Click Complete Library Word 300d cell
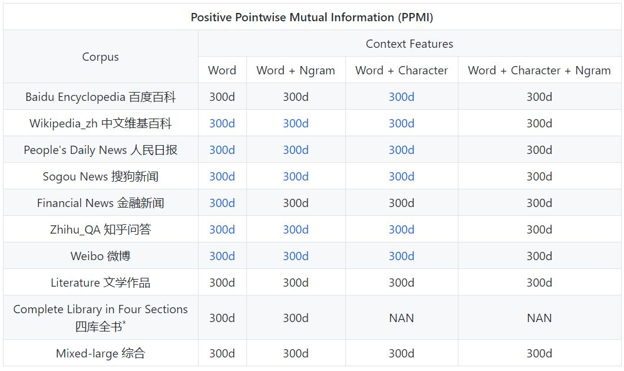 (222, 318)
